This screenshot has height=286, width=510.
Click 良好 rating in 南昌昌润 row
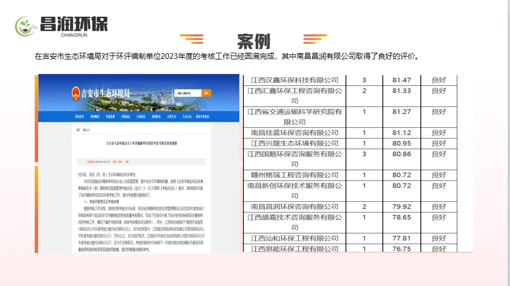point(439,206)
